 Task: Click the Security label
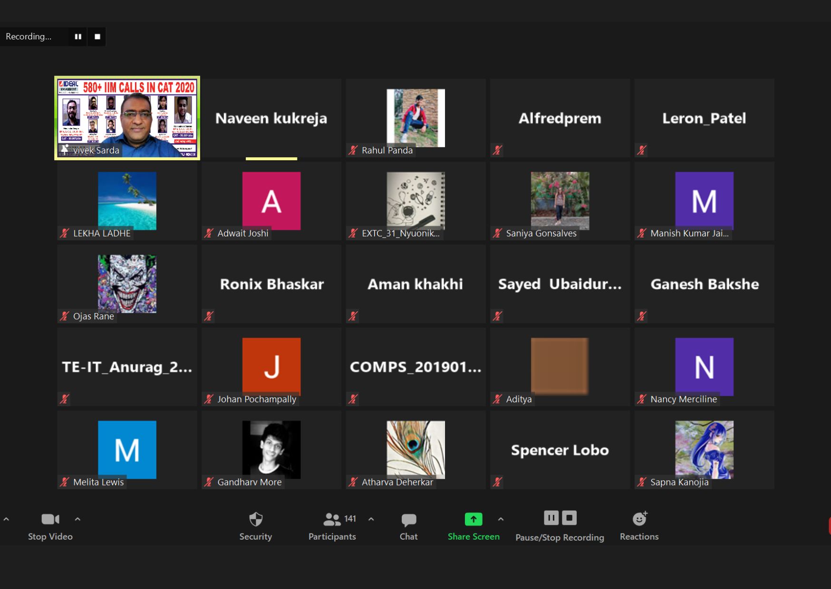tap(256, 537)
